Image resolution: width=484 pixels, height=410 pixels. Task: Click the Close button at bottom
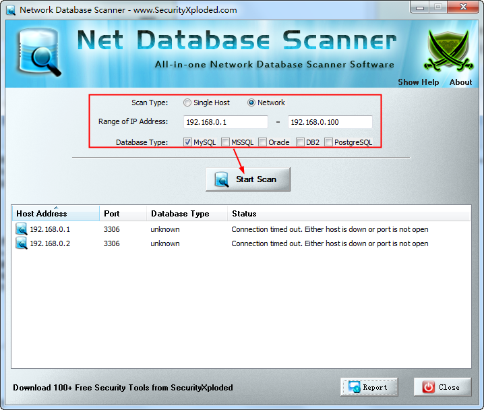coord(443,387)
